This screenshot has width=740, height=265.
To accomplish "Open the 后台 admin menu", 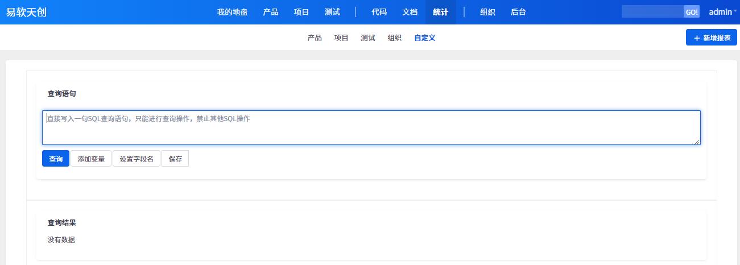I will tap(518, 12).
